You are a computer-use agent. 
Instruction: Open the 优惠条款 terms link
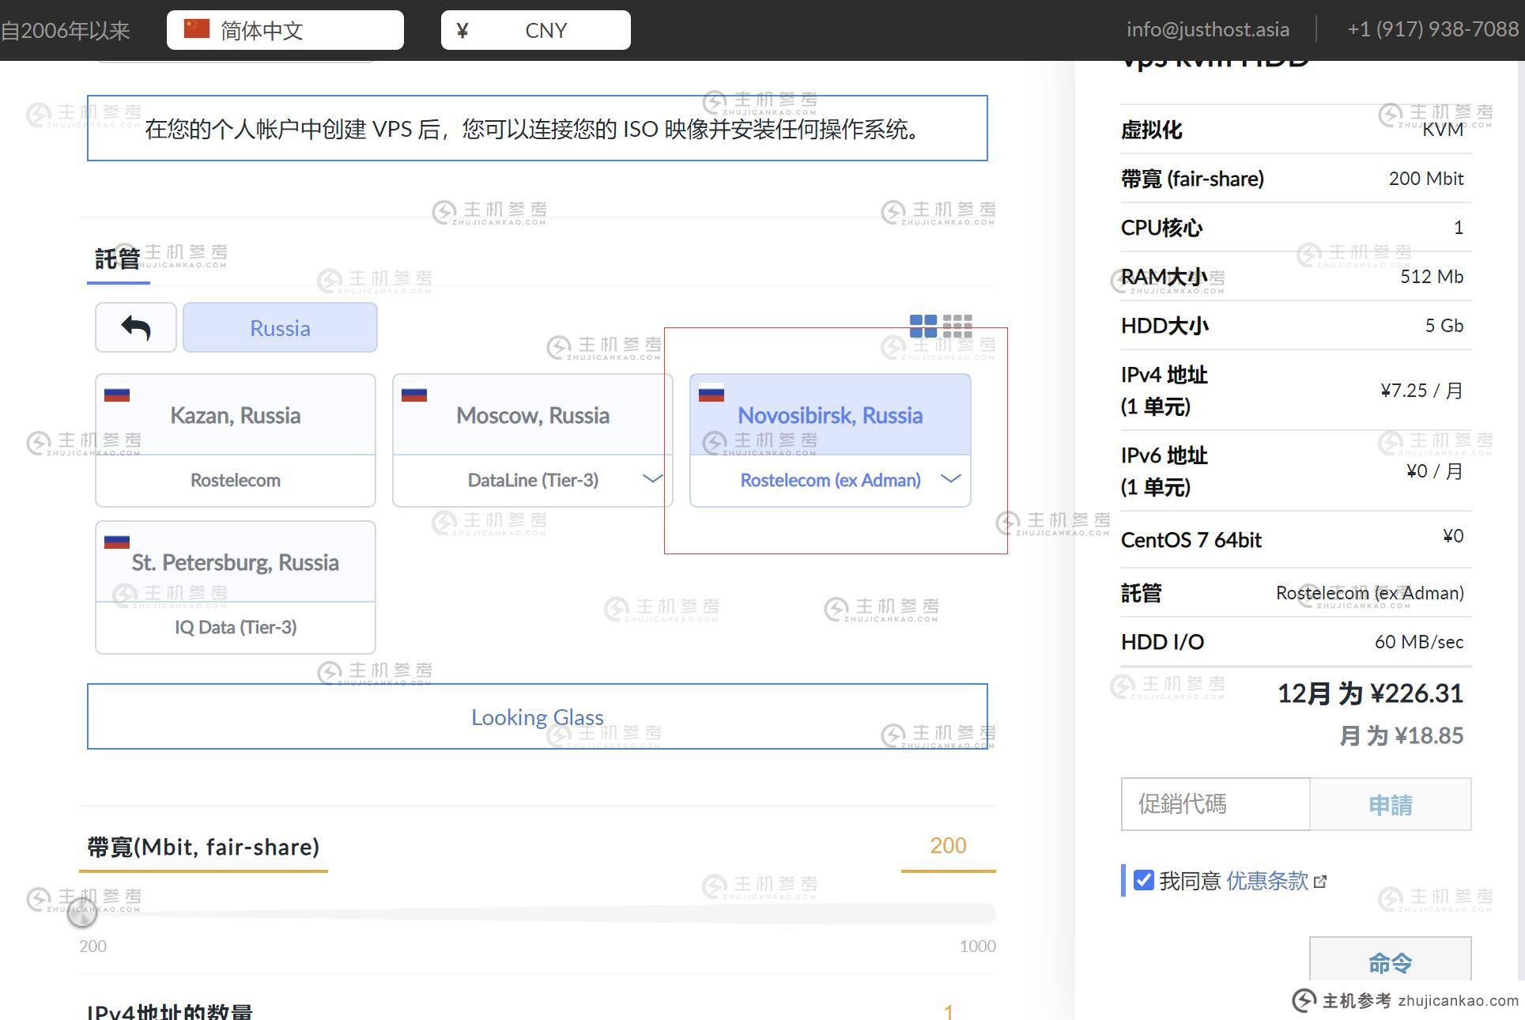coord(1267,880)
